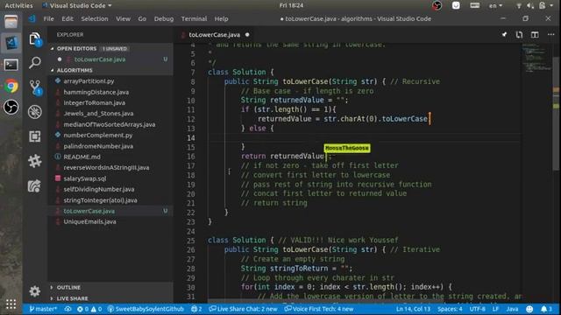Screen dimensions: 561x315
Task: Click the Visual Studio Code dock icon
Action: click(x=11, y=43)
